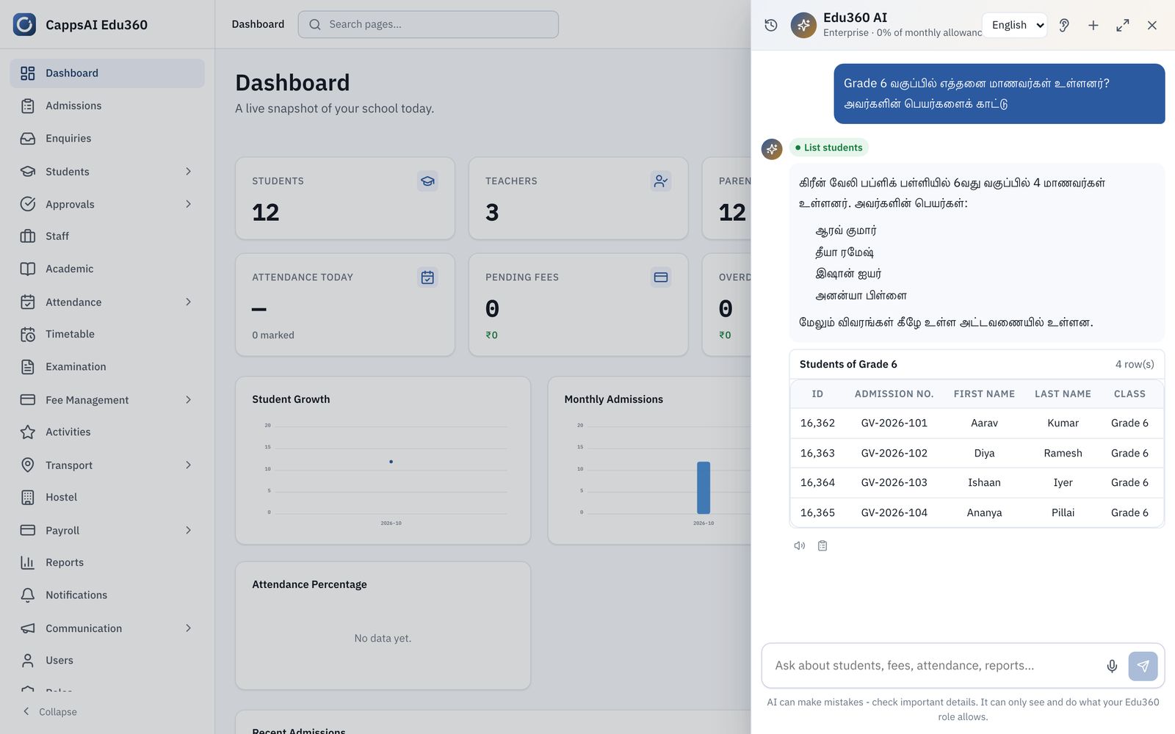Click the Attendance Today calendar icon
1175x734 pixels.
coord(427,277)
